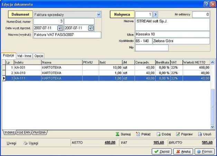This screenshot has width=217, height=156.
Task: Expand the Faktura sprzedaży document type dropdown
Action: [x=98, y=14]
